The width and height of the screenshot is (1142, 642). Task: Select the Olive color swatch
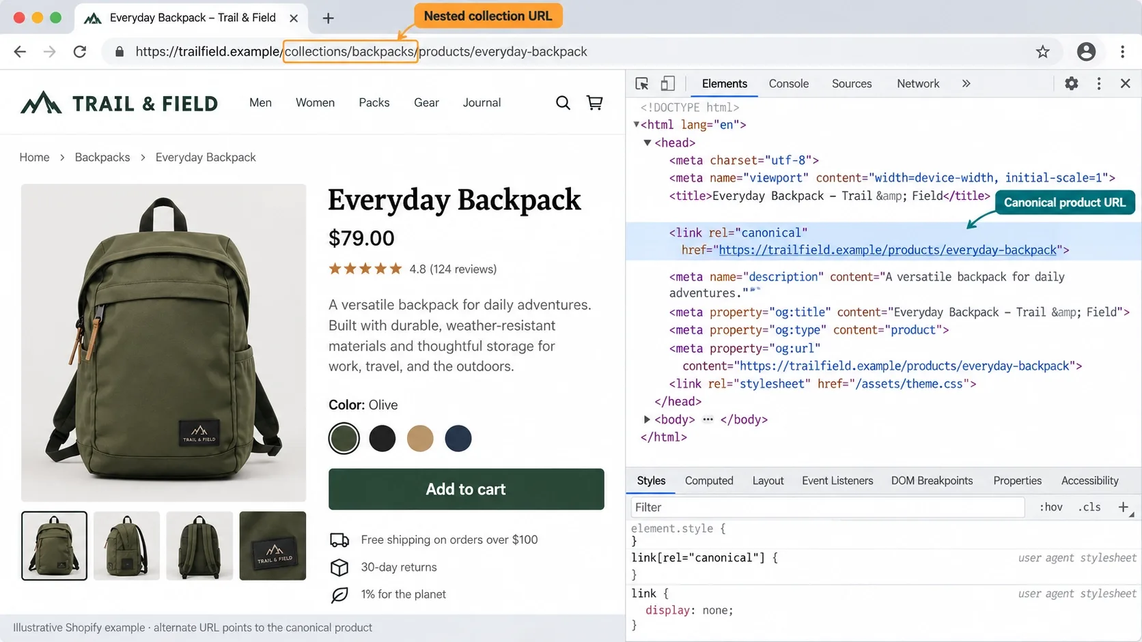(x=344, y=438)
